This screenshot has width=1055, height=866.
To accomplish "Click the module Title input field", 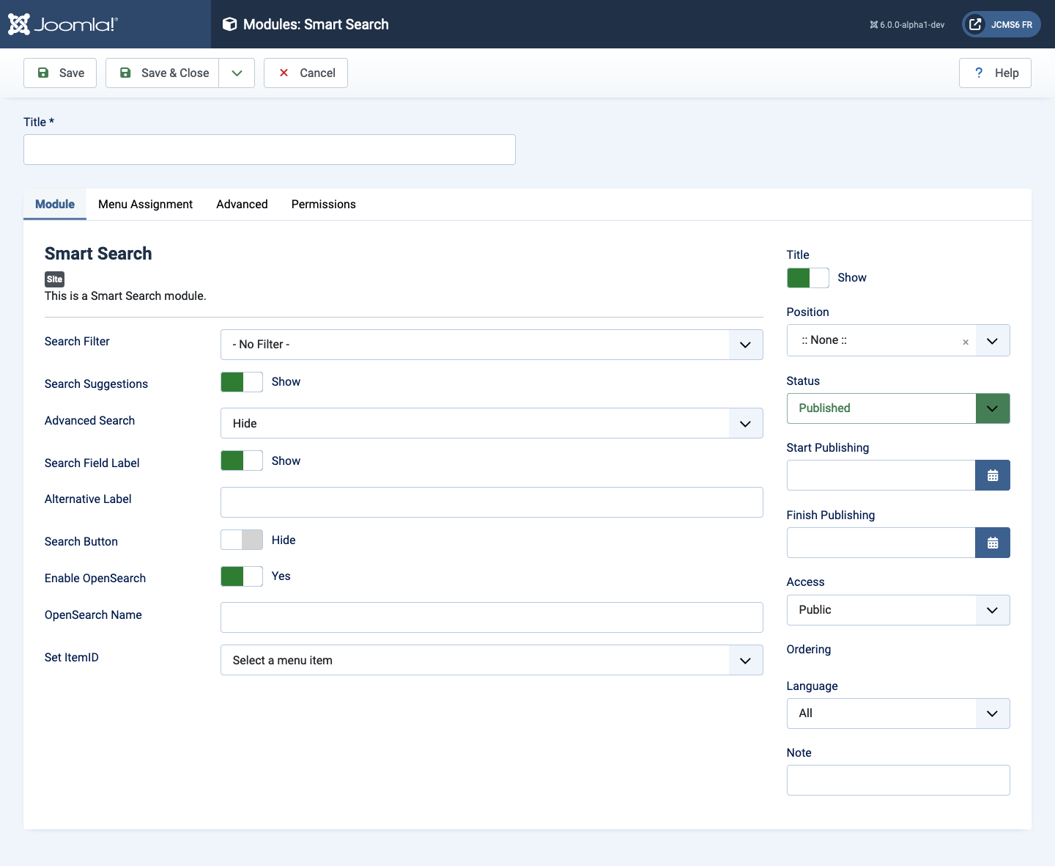I will 270,150.
